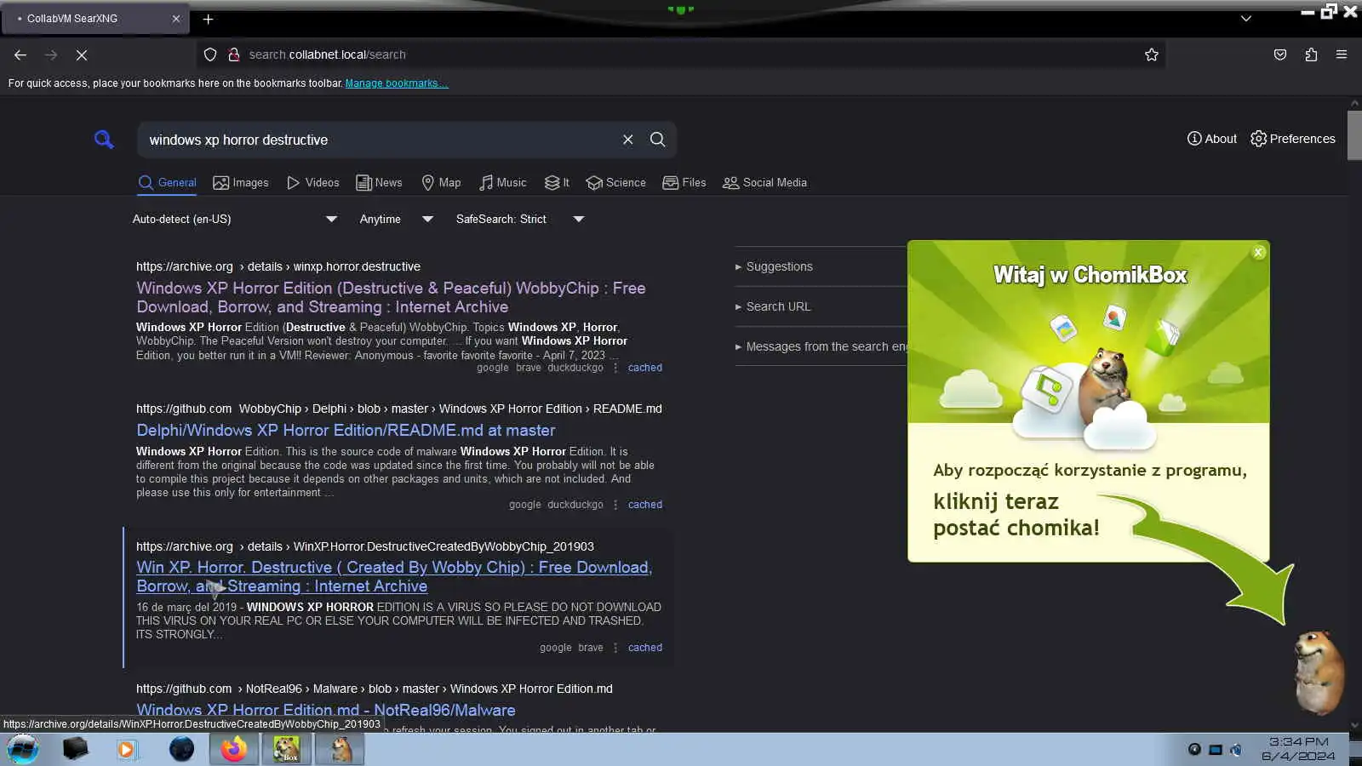Image resolution: width=1362 pixels, height=766 pixels.
Task: Switch to the Music category
Action: (502, 183)
